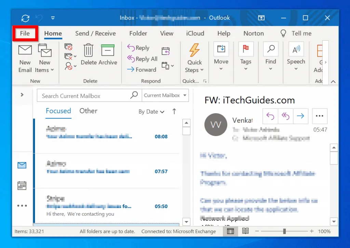Collapse the ribbon with the chevron
The height and width of the screenshot is (248, 350).
tap(333, 82)
